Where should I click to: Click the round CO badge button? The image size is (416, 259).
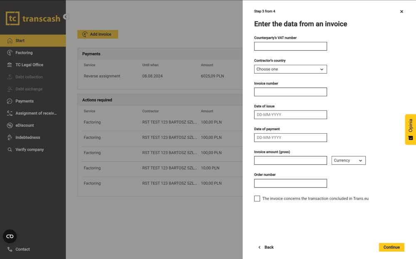10,236
